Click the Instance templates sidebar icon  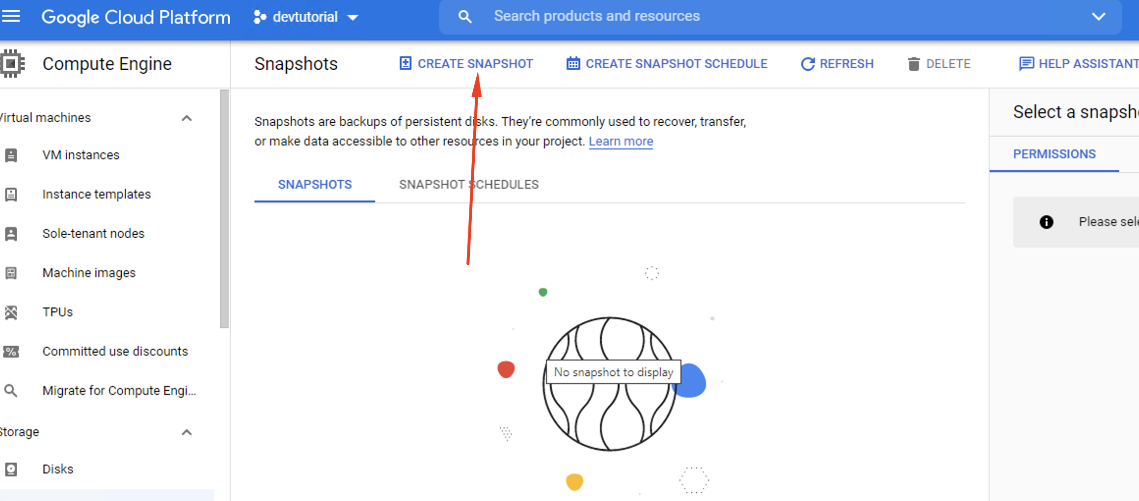(x=11, y=195)
